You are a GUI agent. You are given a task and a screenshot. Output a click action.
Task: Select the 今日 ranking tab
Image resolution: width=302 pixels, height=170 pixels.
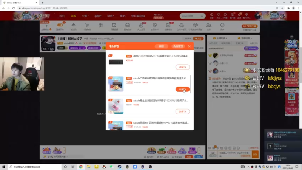tap(213, 43)
